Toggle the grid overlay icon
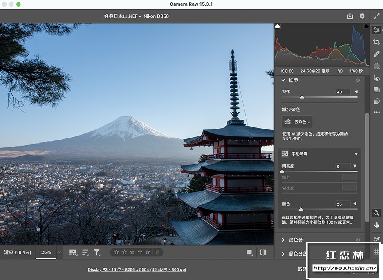Screen dimensions: 383x280 click(376, 251)
